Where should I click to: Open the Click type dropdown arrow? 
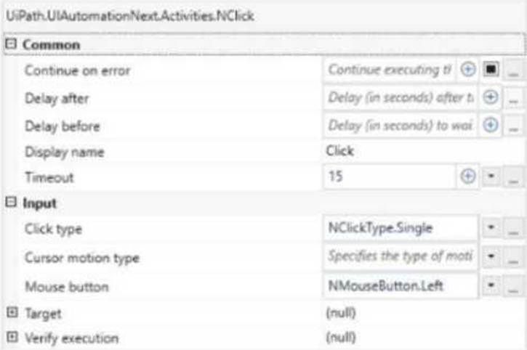pyautogui.click(x=491, y=228)
